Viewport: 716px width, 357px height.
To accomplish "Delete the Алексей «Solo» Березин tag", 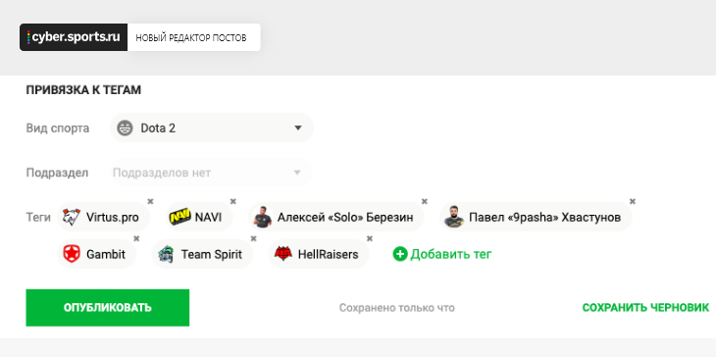I will [x=425, y=201].
